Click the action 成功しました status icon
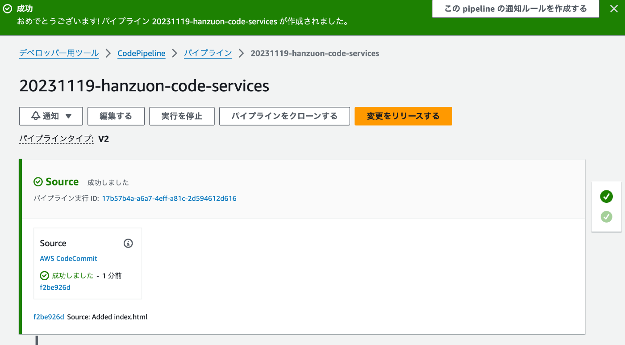The height and width of the screenshot is (345, 625). tap(44, 276)
